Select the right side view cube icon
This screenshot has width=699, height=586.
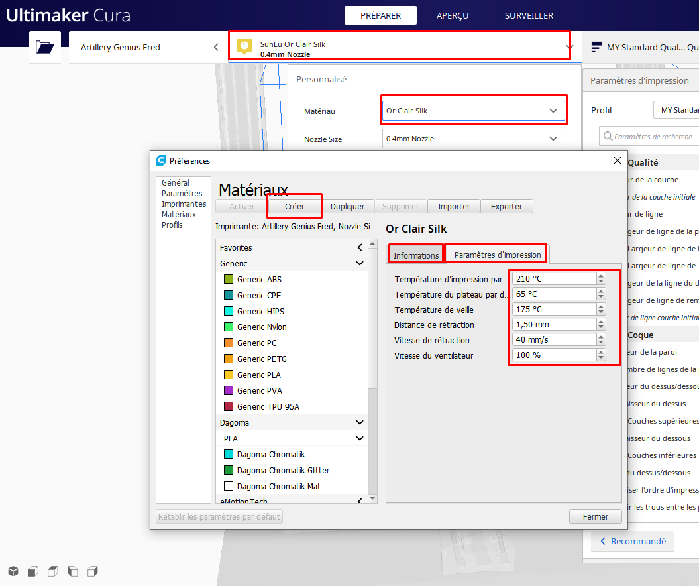92,571
